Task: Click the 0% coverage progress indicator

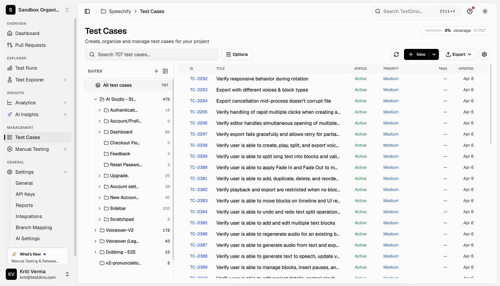Action: click(x=455, y=30)
